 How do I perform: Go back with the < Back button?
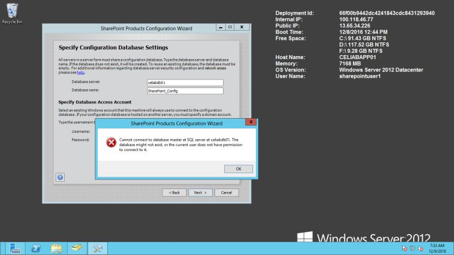(x=174, y=193)
